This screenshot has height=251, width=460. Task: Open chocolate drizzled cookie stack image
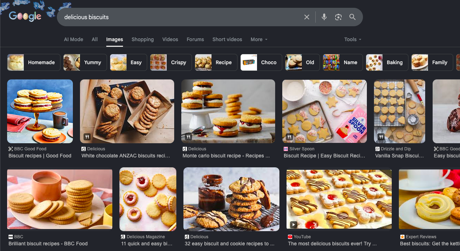coord(231,199)
